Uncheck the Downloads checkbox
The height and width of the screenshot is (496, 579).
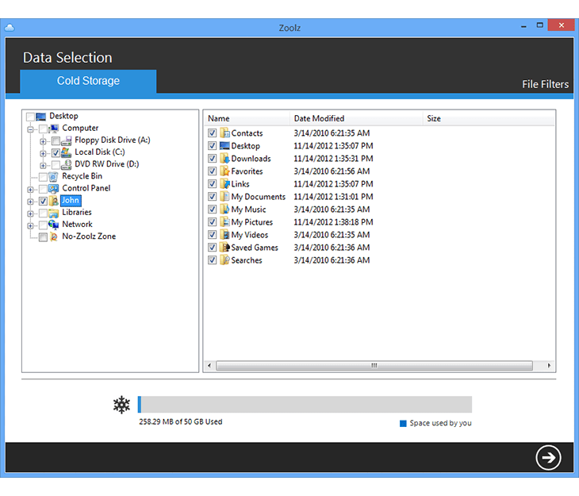[x=212, y=159]
